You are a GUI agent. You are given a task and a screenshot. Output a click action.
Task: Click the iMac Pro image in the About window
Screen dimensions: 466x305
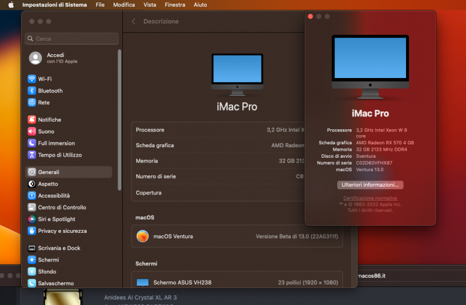(370, 67)
